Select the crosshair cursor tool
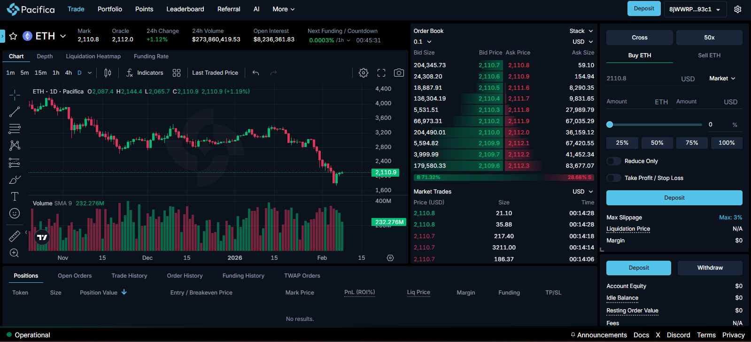Screen dimensions: 751x342 click(x=15, y=95)
